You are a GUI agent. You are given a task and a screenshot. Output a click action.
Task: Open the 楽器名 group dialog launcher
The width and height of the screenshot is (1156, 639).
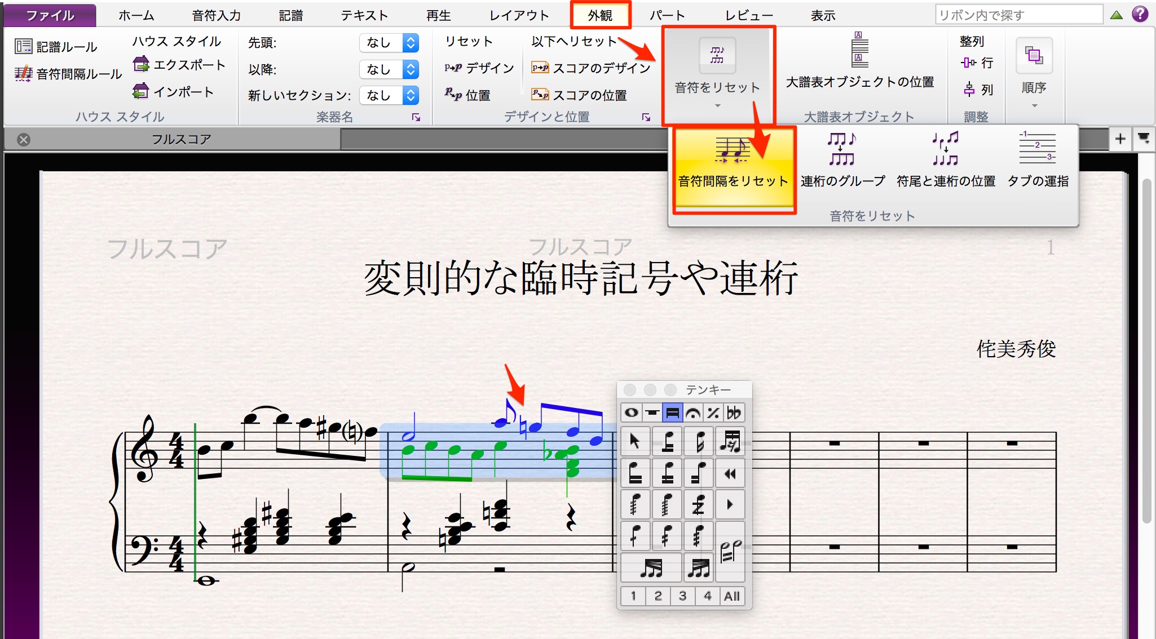point(416,117)
